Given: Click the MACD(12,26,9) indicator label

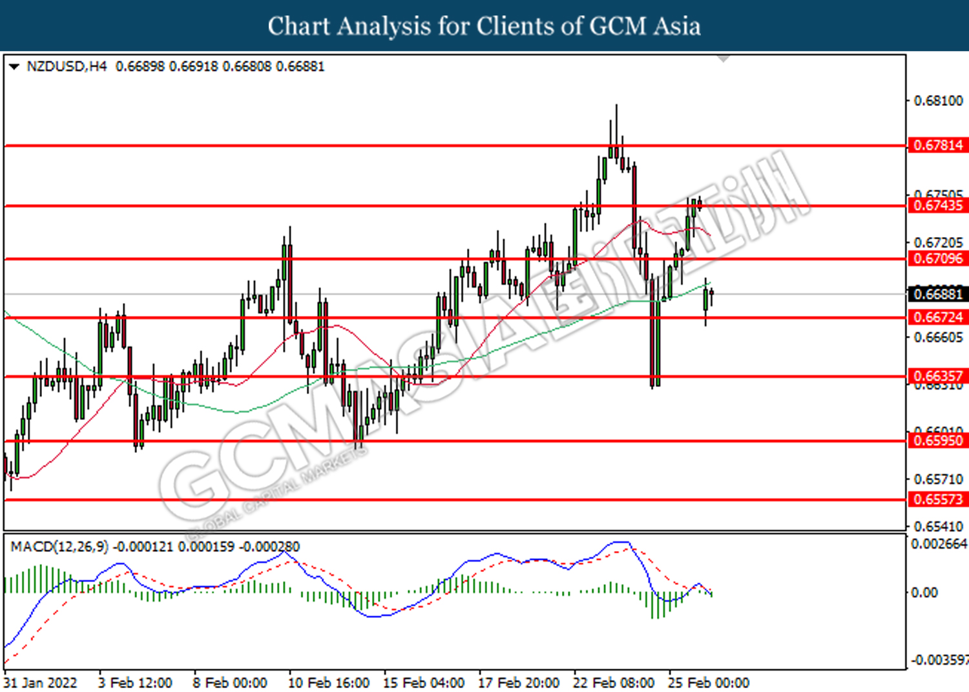Looking at the screenshot, I should point(59,547).
